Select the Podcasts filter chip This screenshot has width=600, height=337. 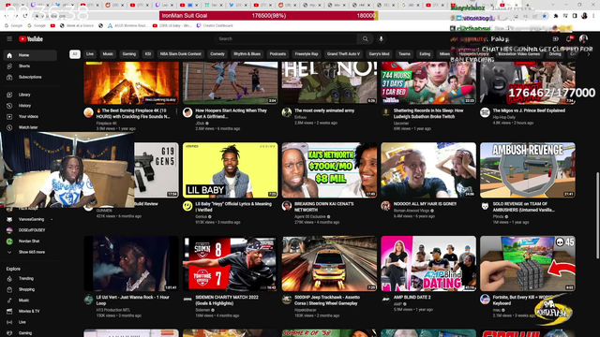click(277, 54)
